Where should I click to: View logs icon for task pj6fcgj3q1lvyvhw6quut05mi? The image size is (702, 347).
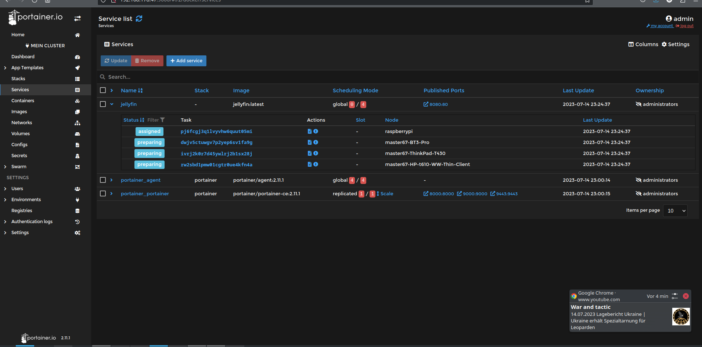click(x=310, y=131)
